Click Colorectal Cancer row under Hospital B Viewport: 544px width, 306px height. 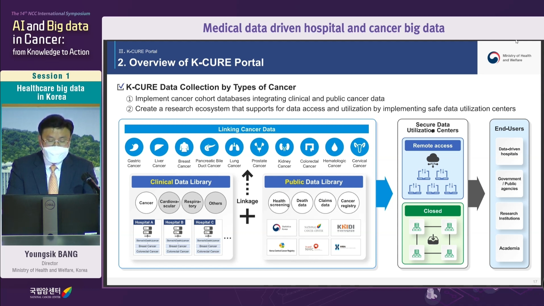click(178, 251)
